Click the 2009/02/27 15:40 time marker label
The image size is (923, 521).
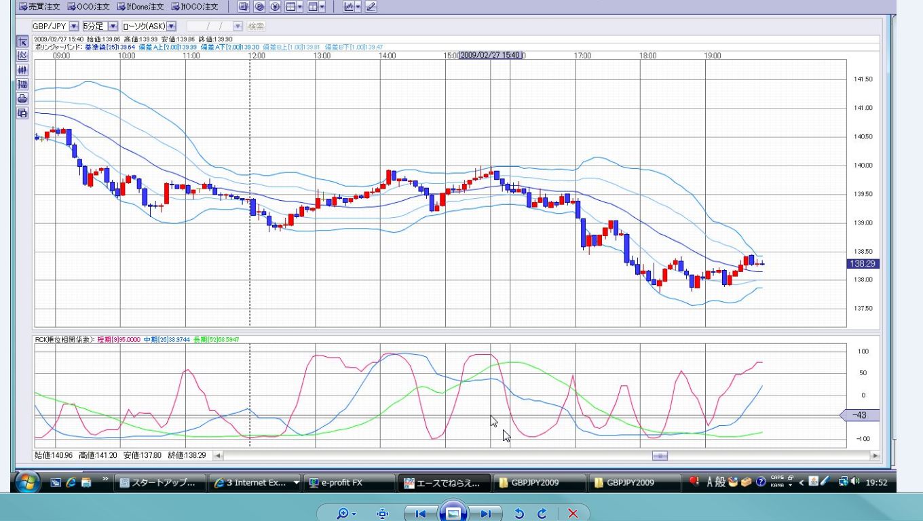pyautogui.click(x=491, y=55)
